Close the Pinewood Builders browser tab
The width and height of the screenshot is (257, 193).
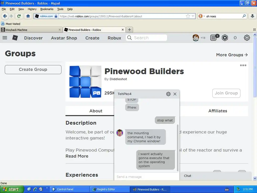coord(122,30)
